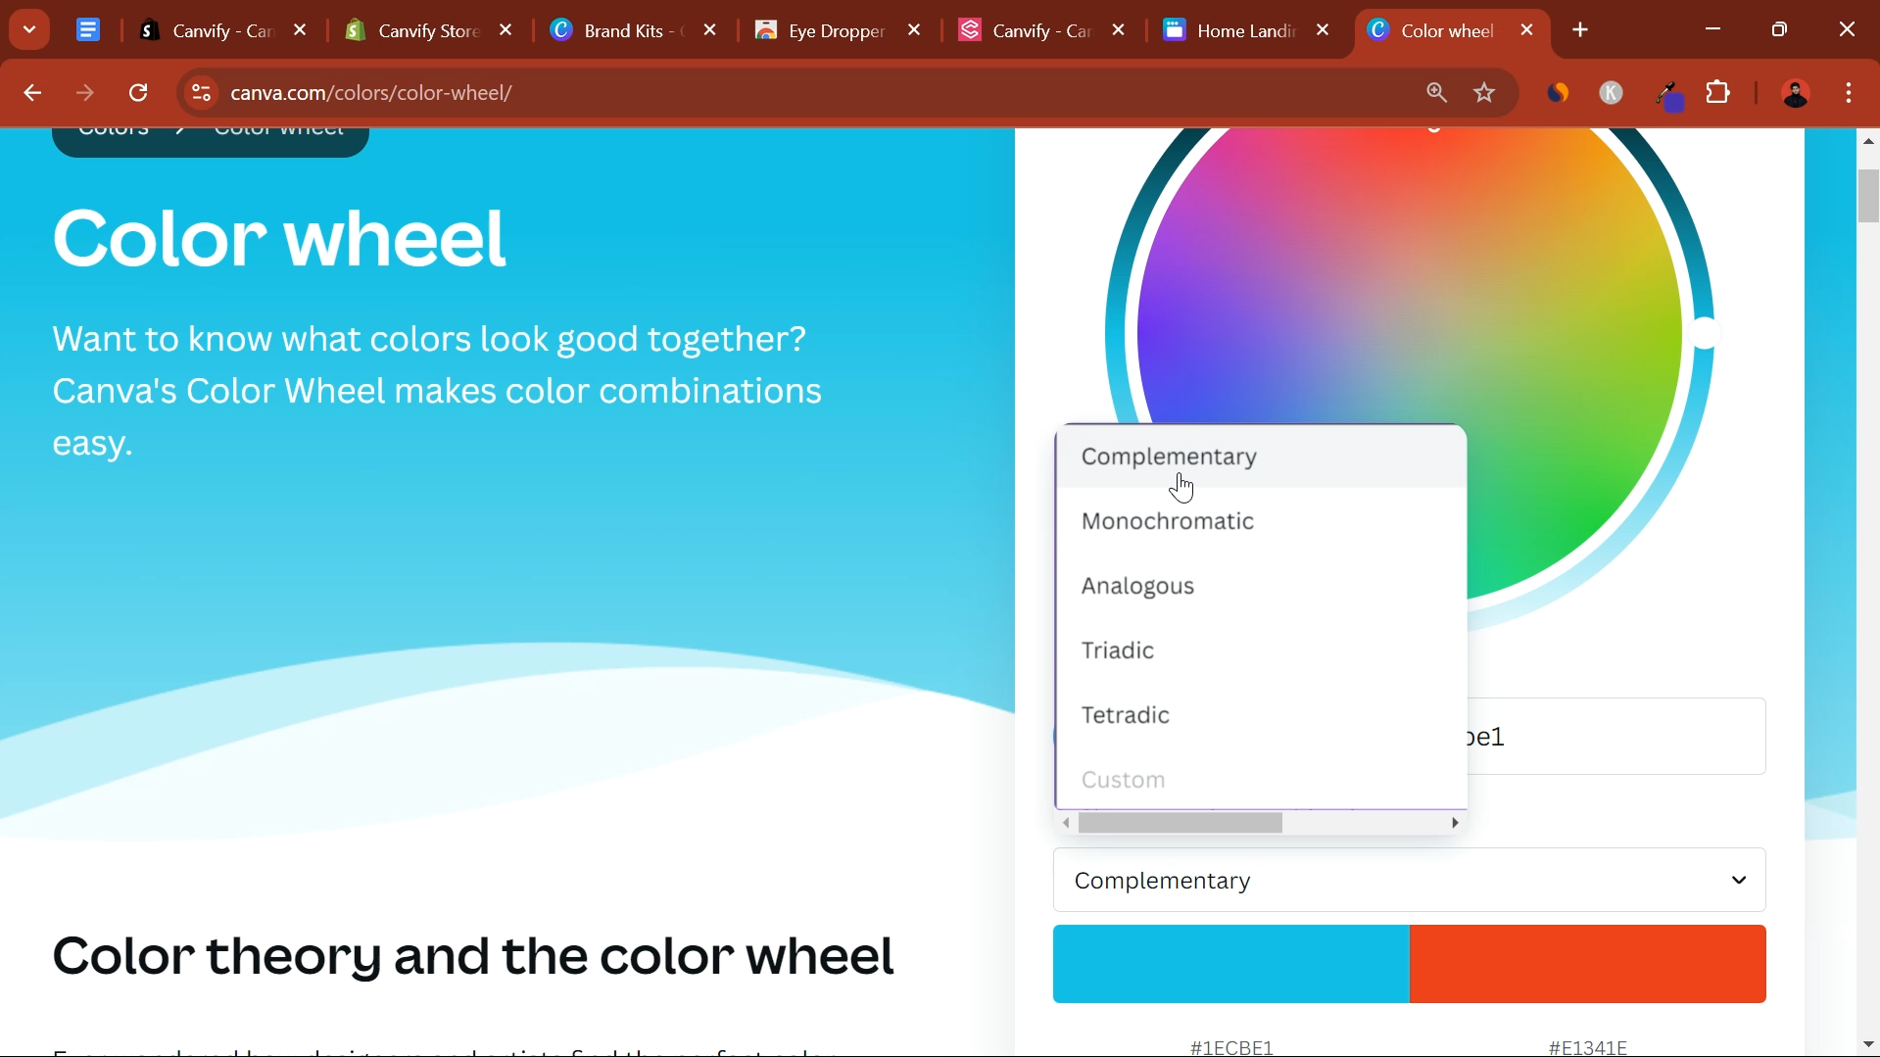Close the Home Landing tab
The height and width of the screenshot is (1057, 1880).
click(x=1324, y=30)
